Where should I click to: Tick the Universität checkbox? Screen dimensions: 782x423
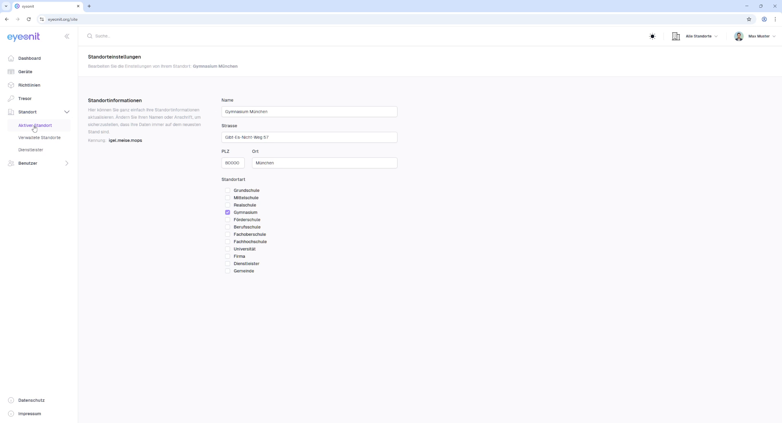pyautogui.click(x=228, y=249)
